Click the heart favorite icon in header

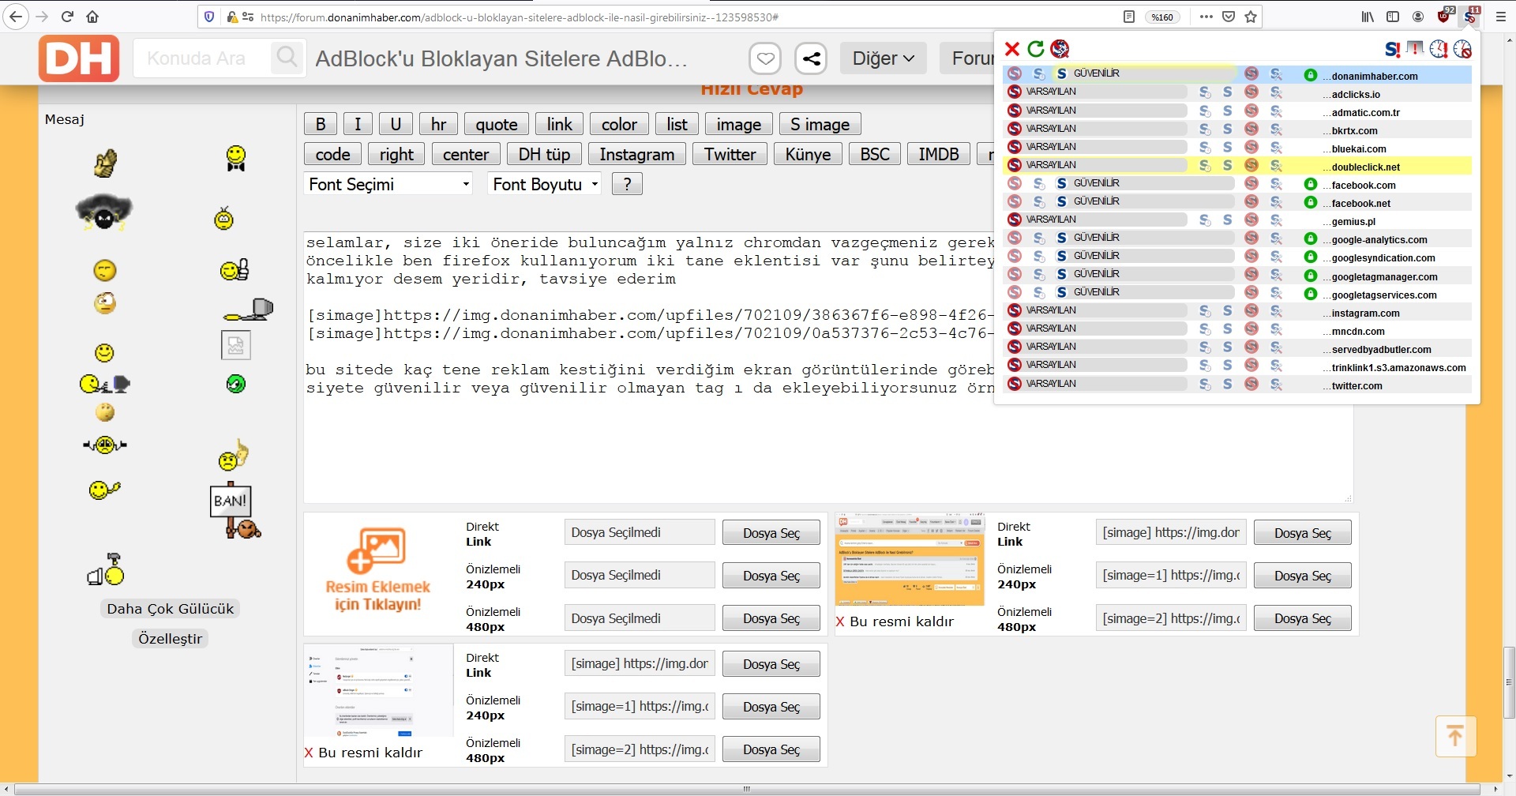click(x=765, y=58)
